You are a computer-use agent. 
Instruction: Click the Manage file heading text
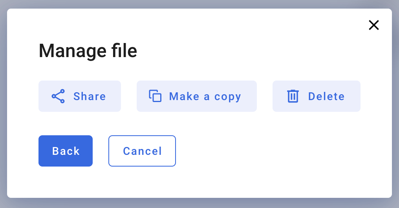(x=88, y=51)
